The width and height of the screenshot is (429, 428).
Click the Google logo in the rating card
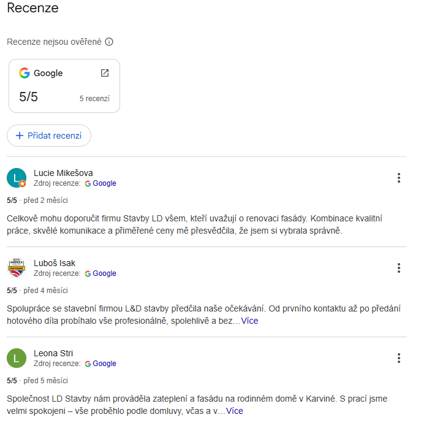click(x=25, y=73)
